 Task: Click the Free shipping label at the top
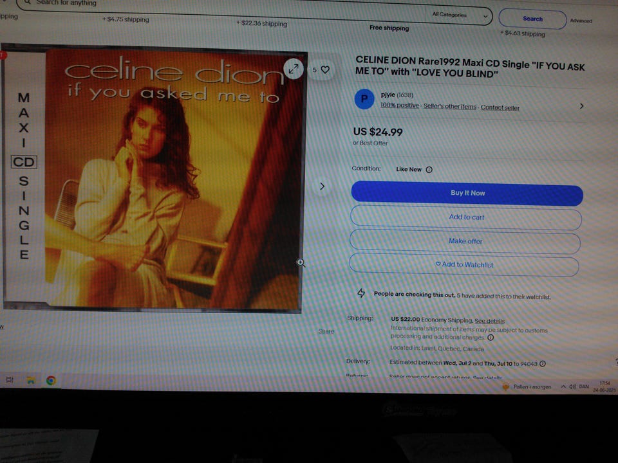coord(389,28)
